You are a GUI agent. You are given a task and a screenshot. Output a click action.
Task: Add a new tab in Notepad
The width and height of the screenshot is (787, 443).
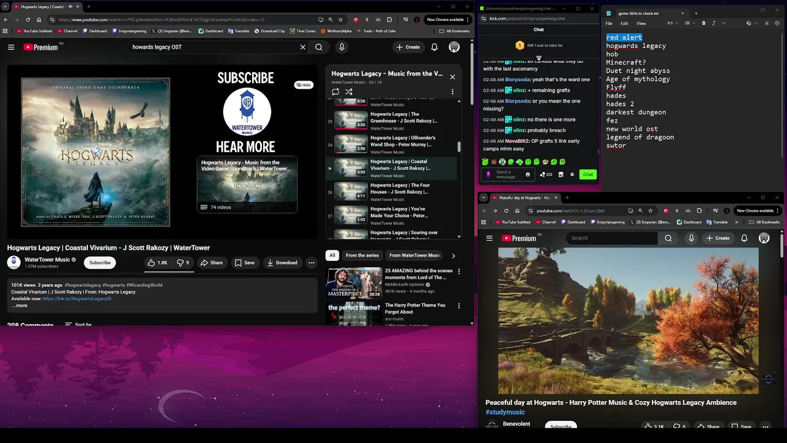[x=696, y=13]
